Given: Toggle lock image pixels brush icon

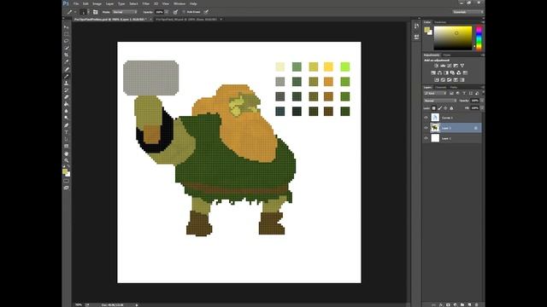Looking at the screenshot, I should (x=439, y=108).
